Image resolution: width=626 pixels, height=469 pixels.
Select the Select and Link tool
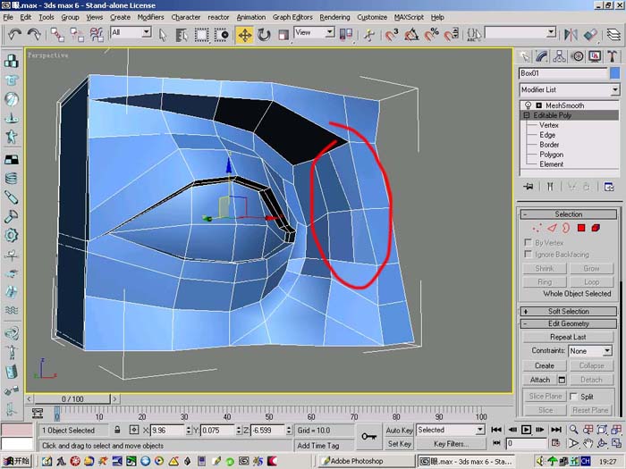tap(57, 35)
